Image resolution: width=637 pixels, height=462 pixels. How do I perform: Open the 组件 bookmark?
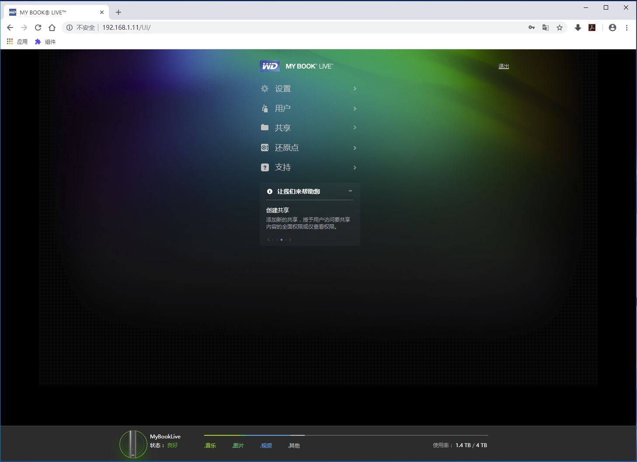45,42
